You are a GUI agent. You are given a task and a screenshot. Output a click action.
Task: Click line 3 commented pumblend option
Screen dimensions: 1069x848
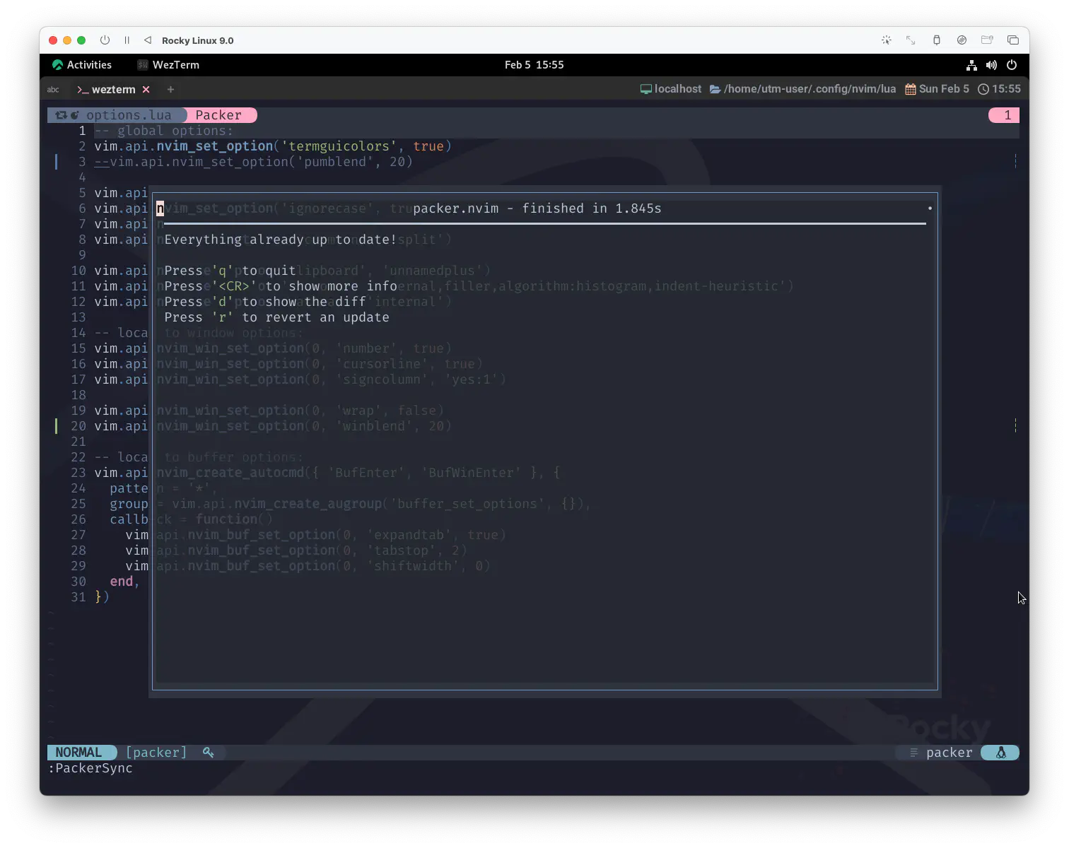coord(253,162)
